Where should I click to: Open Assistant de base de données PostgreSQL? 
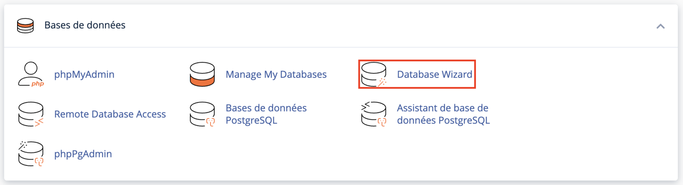[x=443, y=114]
